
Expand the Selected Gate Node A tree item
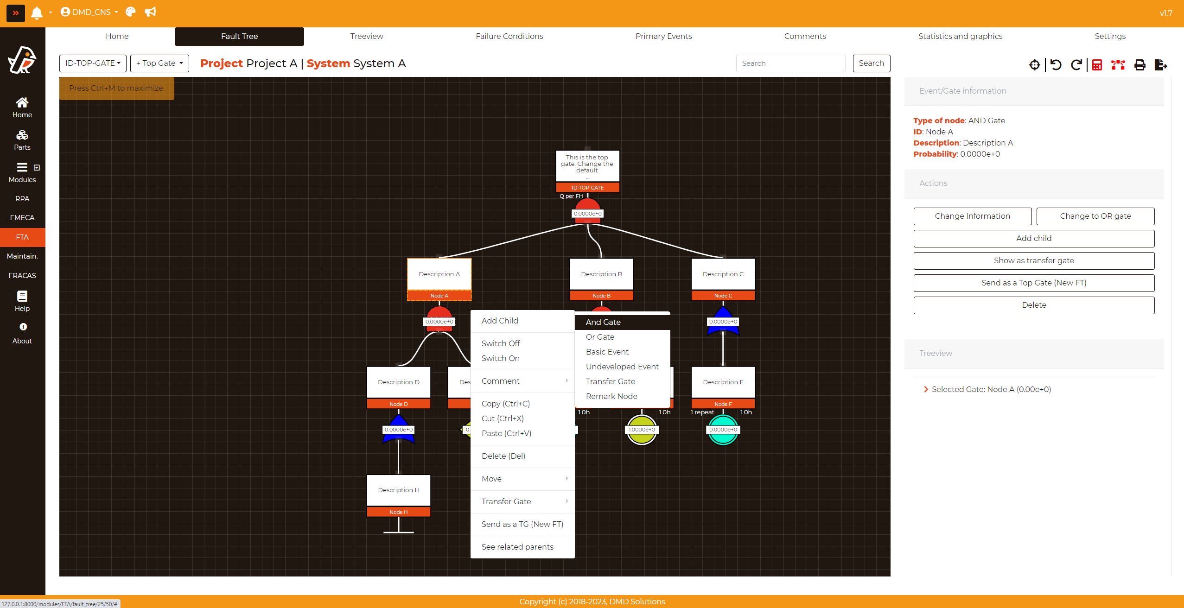(926, 389)
